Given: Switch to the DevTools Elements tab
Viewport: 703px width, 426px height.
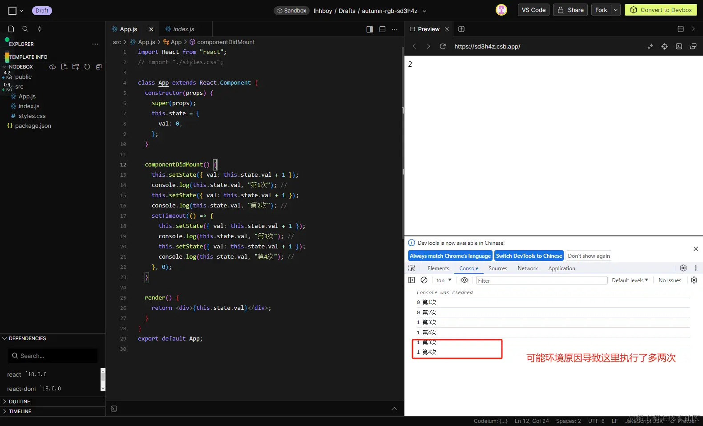Looking at the screenshot, I should pyautogui.click(x=438, y=268).
